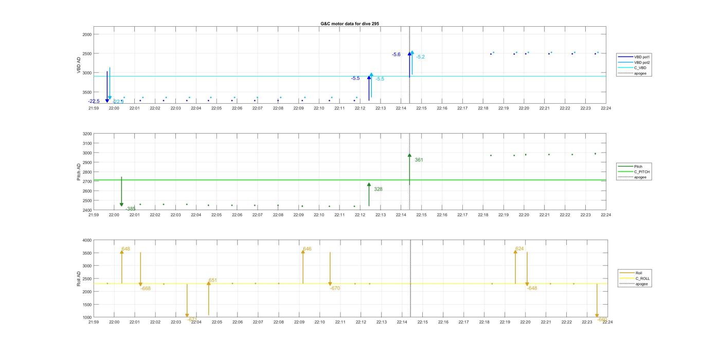Viewport: 720px width, 356px height.
Task: Click the '361' pitch data label
Action: (x=419, y=160)
